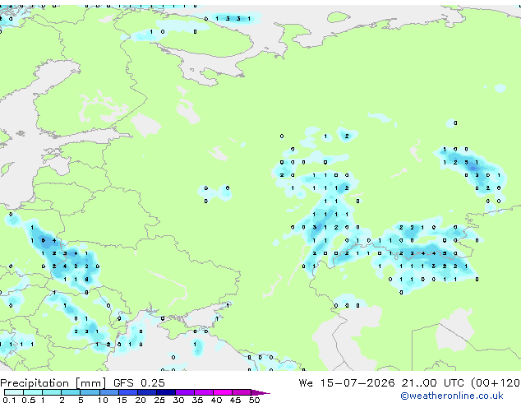Click the 25–30 mm dark navy swatch

coord(166,392)
